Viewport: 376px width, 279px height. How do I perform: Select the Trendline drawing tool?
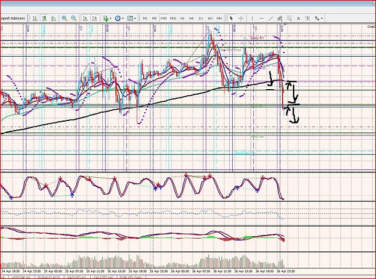click(271, 18)
